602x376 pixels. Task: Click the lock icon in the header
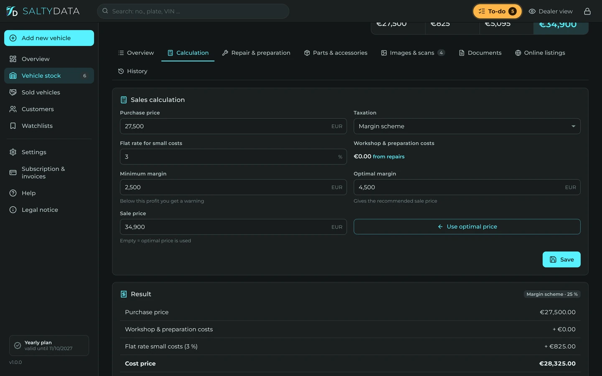587,11
